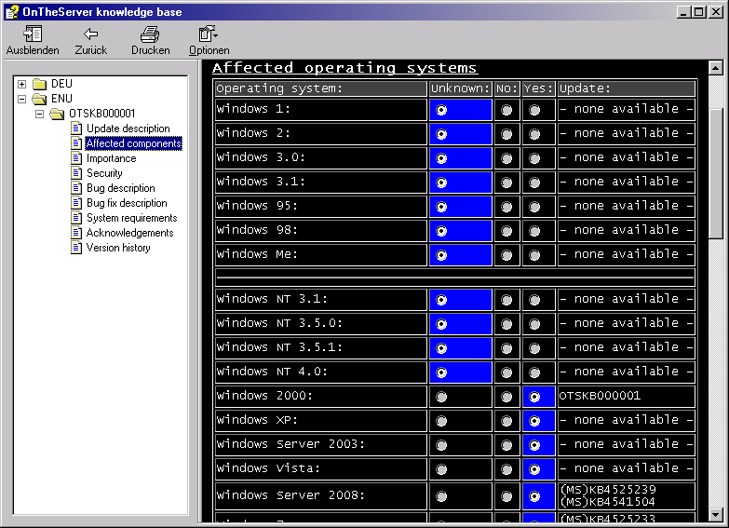Image resolution: width=729 pixels, height=528 pixels.
Task: Click the Unknown column header
Action: [460, 88]
